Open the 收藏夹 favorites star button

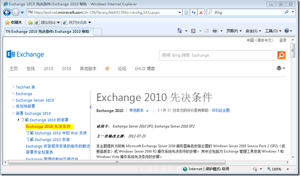[13, 22]
